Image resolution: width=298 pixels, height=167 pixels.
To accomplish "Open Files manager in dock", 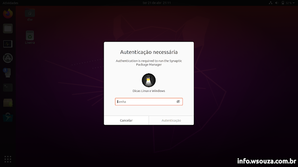I will (8, 29).
